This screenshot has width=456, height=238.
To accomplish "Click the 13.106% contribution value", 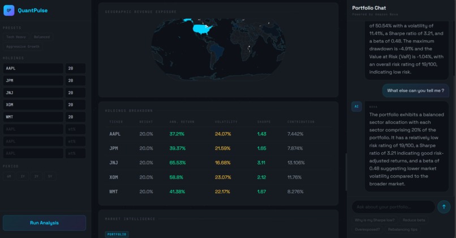I will [296, 163].
